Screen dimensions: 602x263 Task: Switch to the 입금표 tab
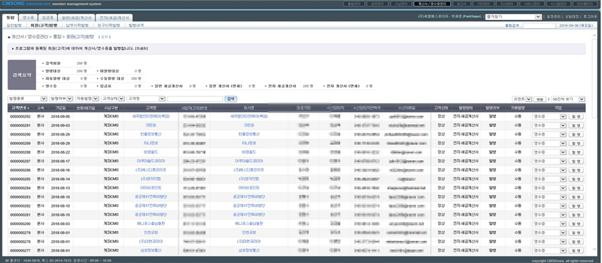click(x=48, y=17)
